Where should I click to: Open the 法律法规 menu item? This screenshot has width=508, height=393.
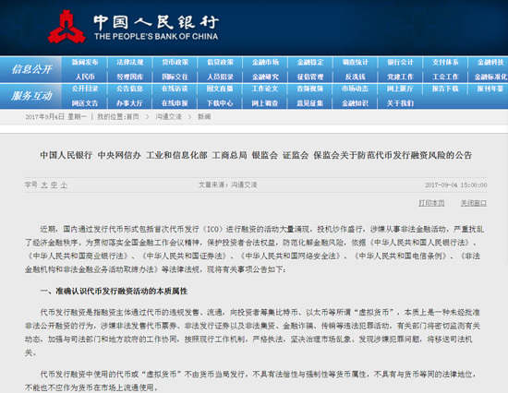coord(130,62)
